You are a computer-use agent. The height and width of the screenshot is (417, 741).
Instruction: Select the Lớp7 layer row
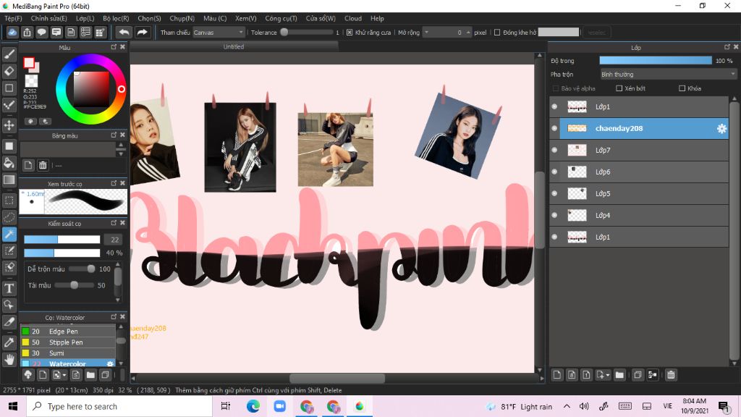639,151
